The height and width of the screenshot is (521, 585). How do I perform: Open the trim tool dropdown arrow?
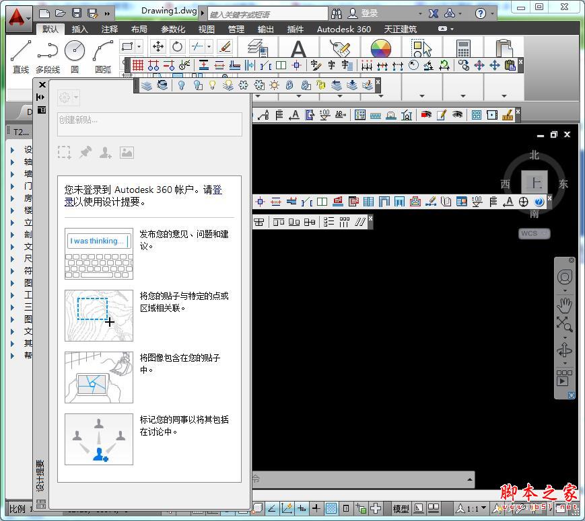tap(209, 46)
